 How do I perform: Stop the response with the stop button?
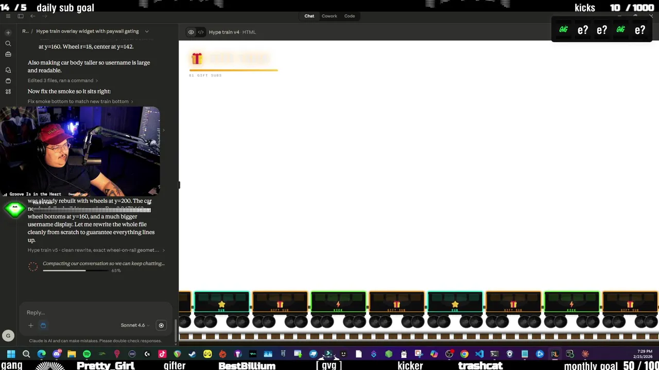pos(161,325)
